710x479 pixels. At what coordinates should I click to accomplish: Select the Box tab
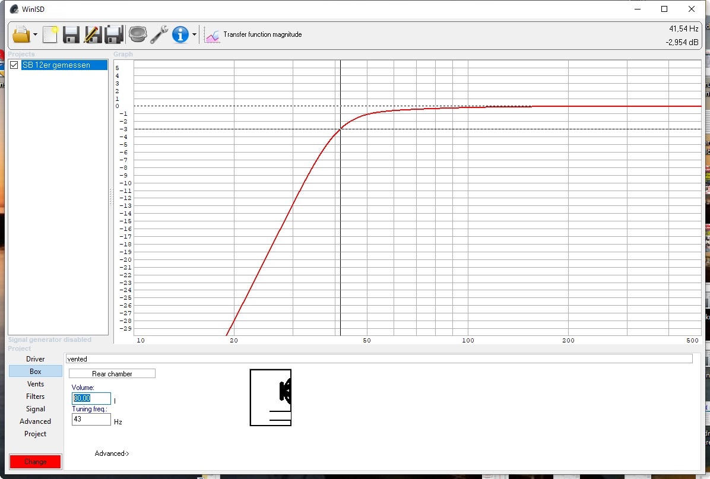tap(35, 371)
